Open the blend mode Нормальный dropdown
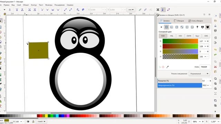Image resolution: width=221 pixels, height=124 pixels. (199, 74)
